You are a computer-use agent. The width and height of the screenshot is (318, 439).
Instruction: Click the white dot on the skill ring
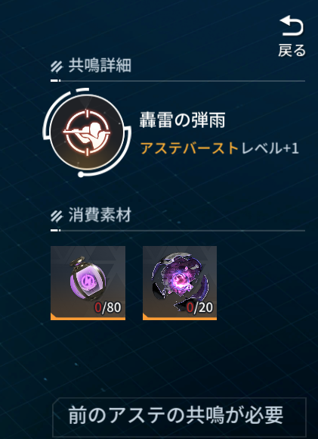click(x=81, y=174)
